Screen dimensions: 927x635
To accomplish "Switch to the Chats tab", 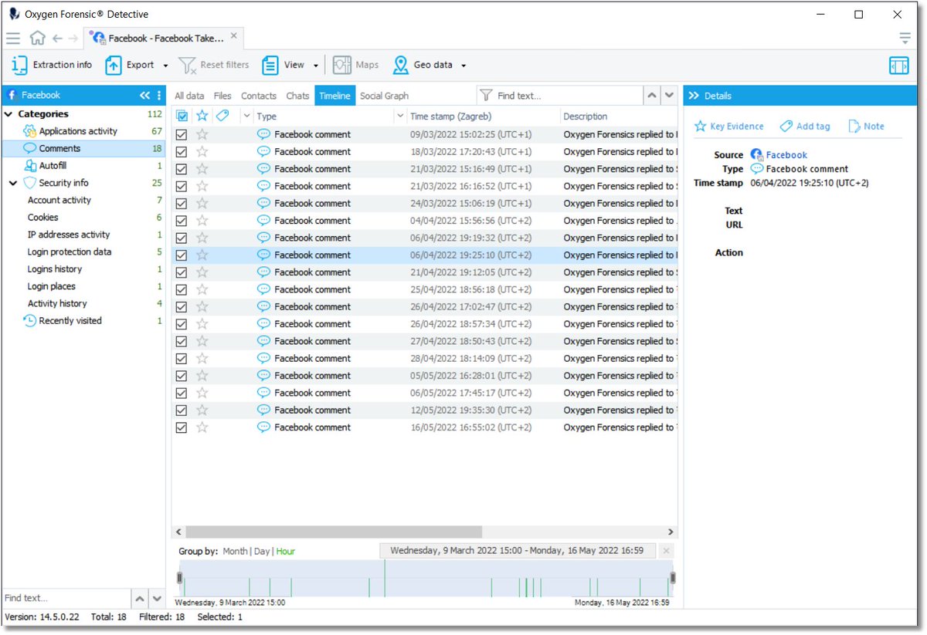I will tap(297, 96).
